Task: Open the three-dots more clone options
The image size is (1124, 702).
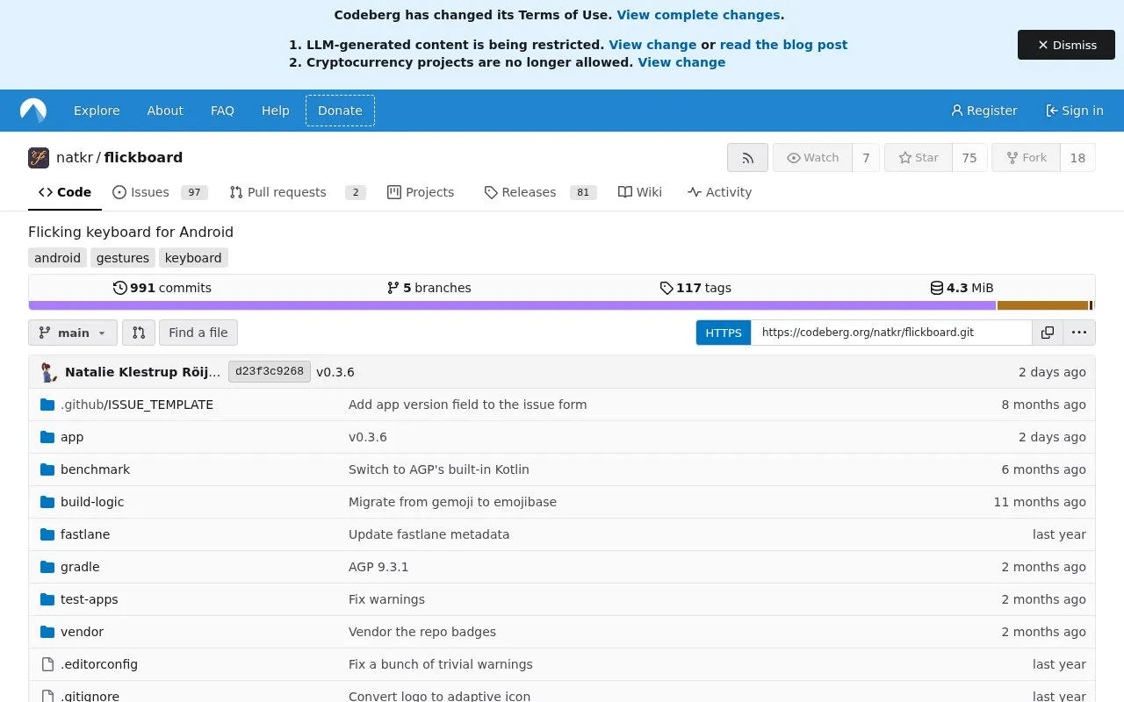Action: pyautogui.click(x=1079, y=333)
